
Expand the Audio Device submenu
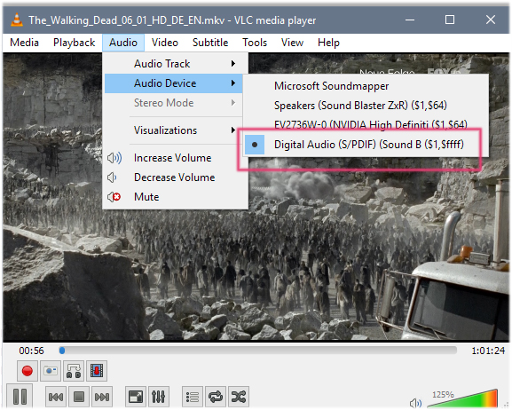[174, 83]
